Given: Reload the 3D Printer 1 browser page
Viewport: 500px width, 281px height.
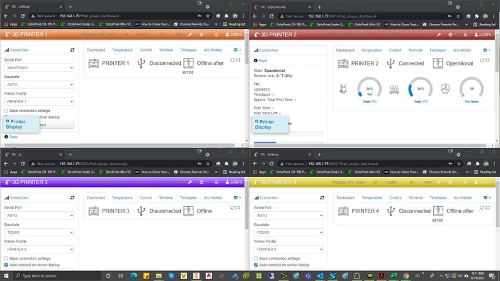Looking at the screenshot, I should 23,16.
